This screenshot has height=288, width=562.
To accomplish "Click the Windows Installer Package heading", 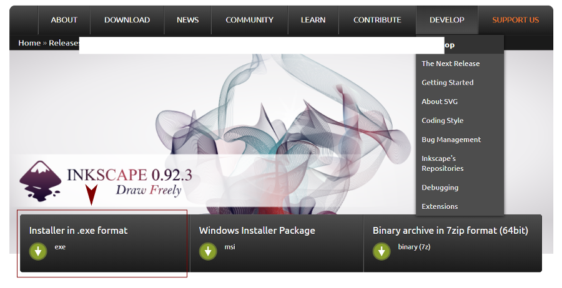I will coord(257,231).
